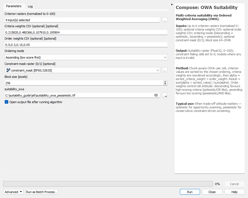Decrease Block size with the down arrow
Screen dimensions: 248x198
(165, 84)
